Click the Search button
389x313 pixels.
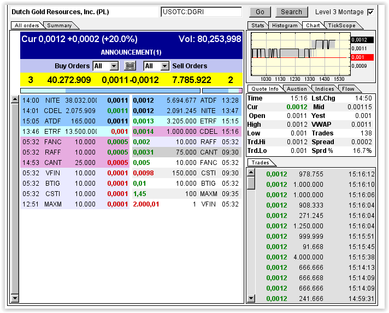(291, 12)
